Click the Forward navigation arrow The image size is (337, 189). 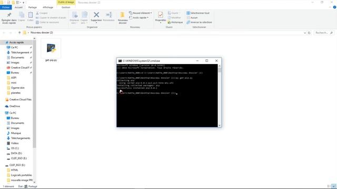tap(11, 33)
